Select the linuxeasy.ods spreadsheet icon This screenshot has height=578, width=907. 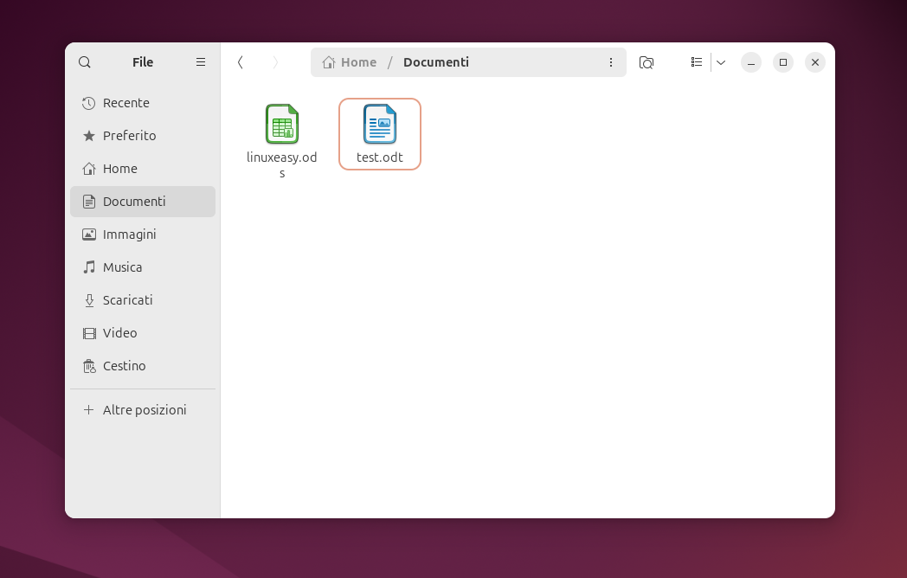click(281, 124)
